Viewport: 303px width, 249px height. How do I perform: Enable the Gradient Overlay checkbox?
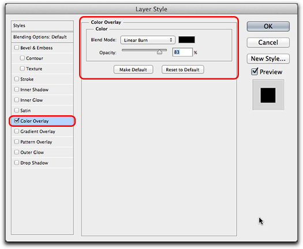pyautogui.click(x=17, y=131)
